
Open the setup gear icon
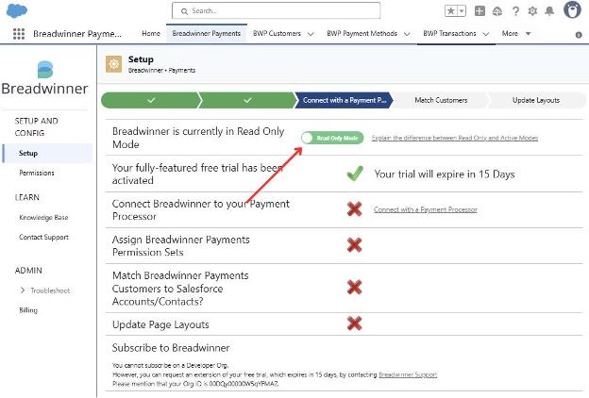(x=533, y=10)
